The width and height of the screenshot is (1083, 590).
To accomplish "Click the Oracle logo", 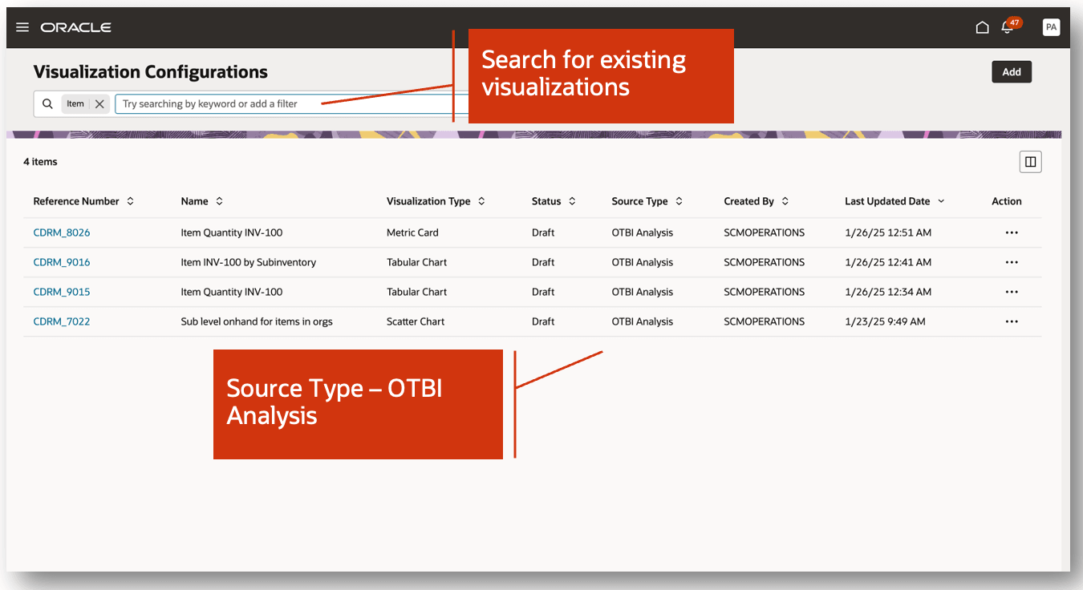I will point(75,26).
